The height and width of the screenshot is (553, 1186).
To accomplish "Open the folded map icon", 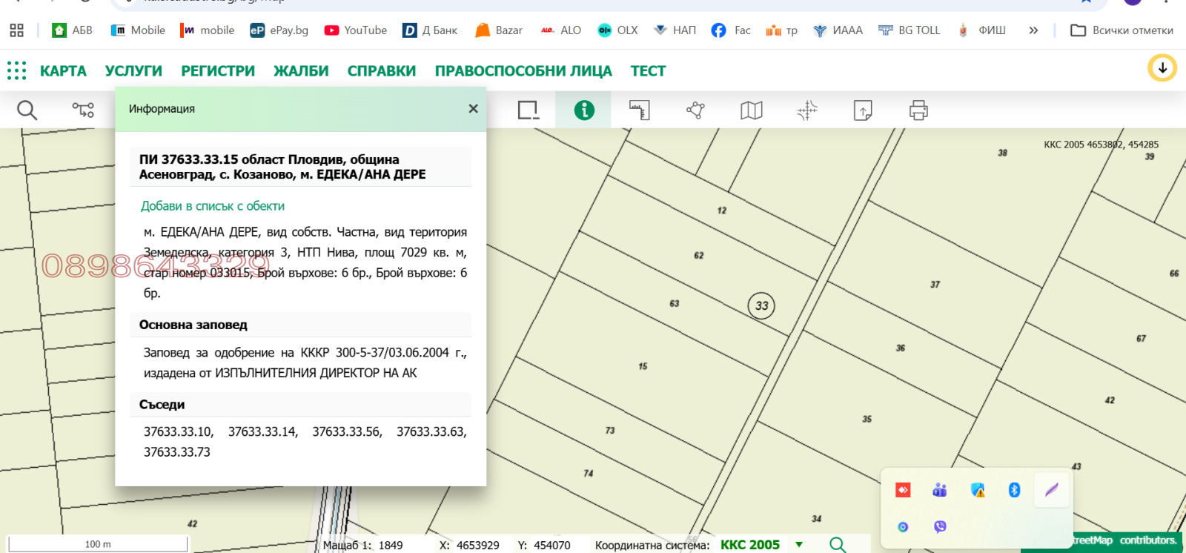I will [751, 110].
